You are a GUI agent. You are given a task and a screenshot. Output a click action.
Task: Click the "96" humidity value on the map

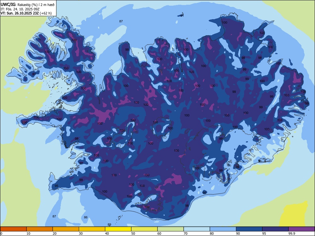click(238, 167)
